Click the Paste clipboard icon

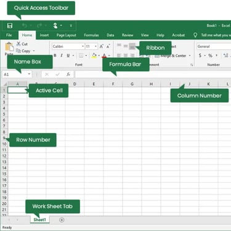pos(9,47)
